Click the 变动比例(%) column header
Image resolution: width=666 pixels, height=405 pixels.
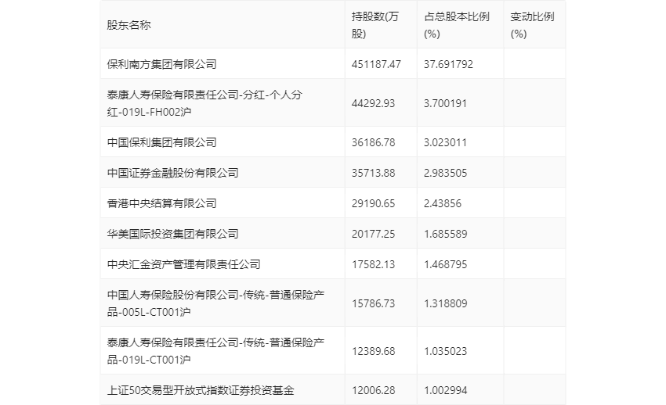532,25
